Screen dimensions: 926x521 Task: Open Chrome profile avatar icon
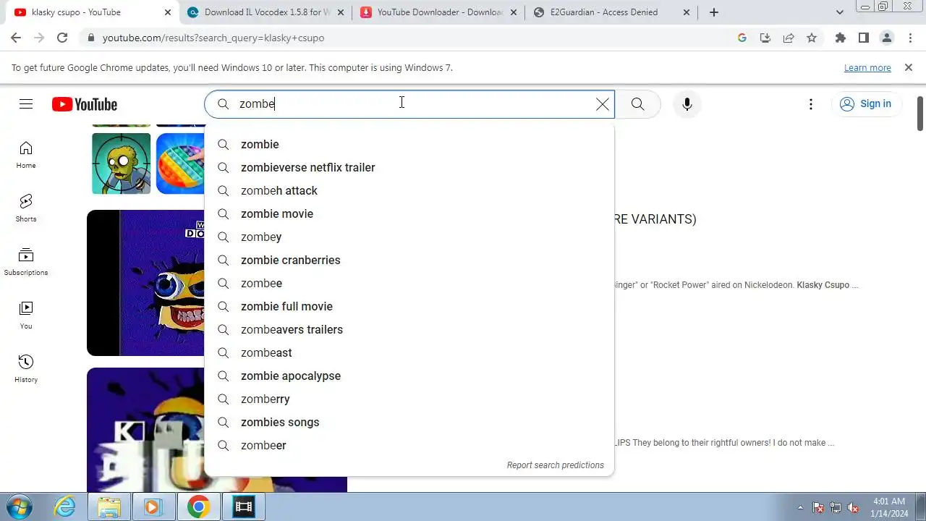887,38
